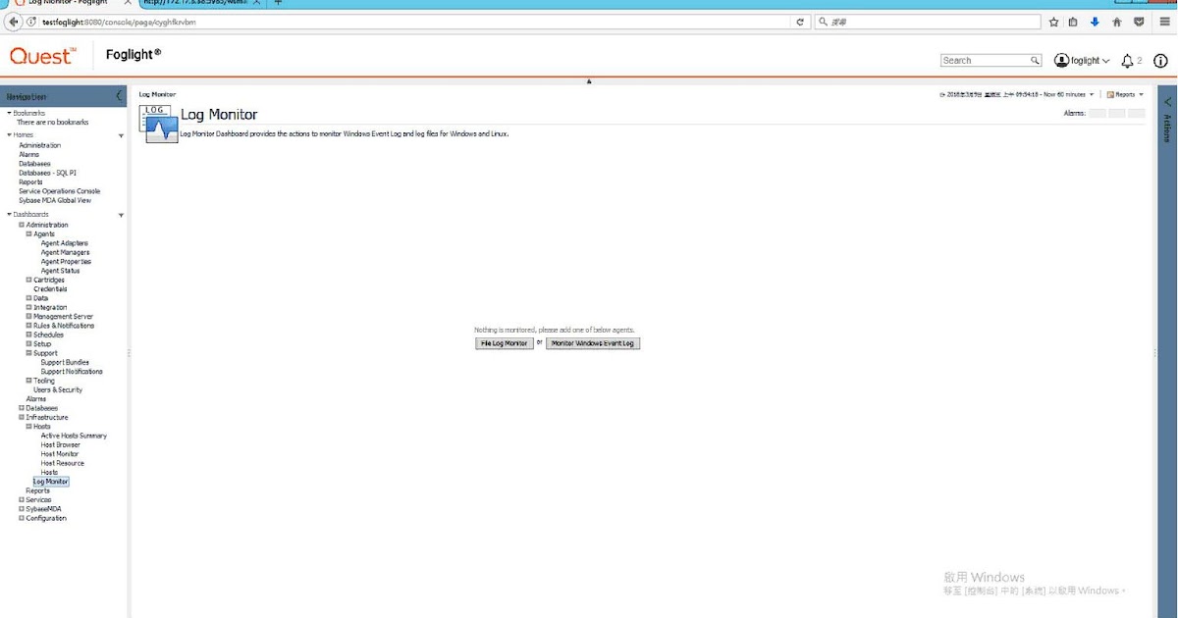Click inside the Foglight Search field
Image resolution: width=1178 pixels, height=618 pixels.
point(987,60)
